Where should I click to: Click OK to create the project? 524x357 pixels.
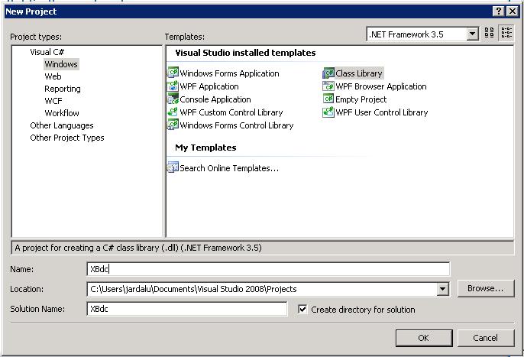pyautogui.click(x=424, y=338)
